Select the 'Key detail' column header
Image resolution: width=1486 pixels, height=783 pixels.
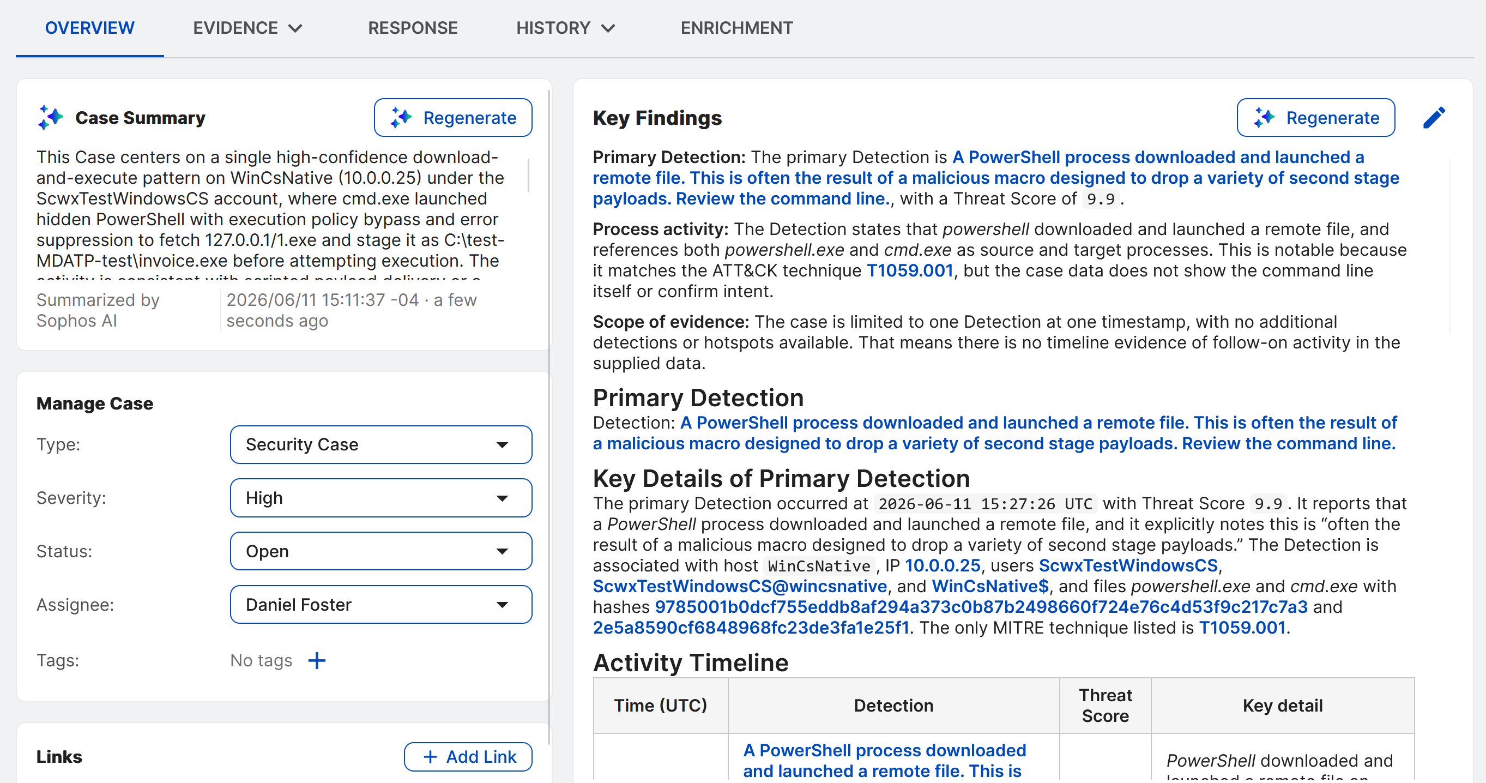(1282, 705)
